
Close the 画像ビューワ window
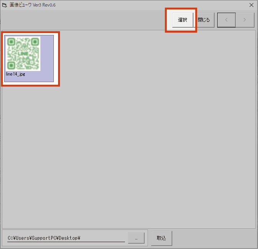(x=251, y=5)
